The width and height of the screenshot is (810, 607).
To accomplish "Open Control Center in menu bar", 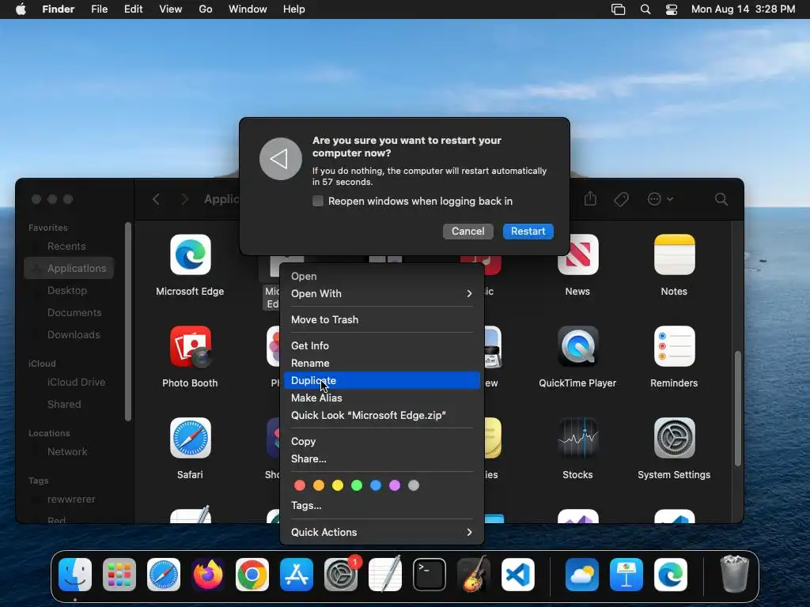I will pos(671,9).
